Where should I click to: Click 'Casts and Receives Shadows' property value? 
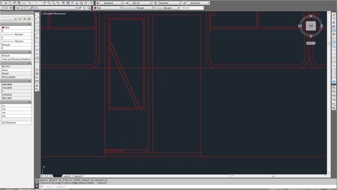16,59
